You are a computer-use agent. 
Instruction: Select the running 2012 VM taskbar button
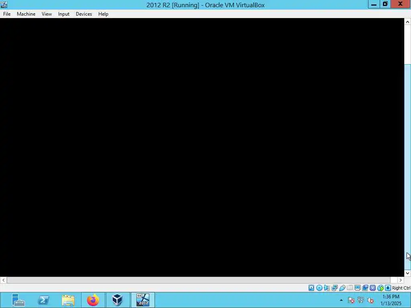pyautogui.click(x=142, y=300)
